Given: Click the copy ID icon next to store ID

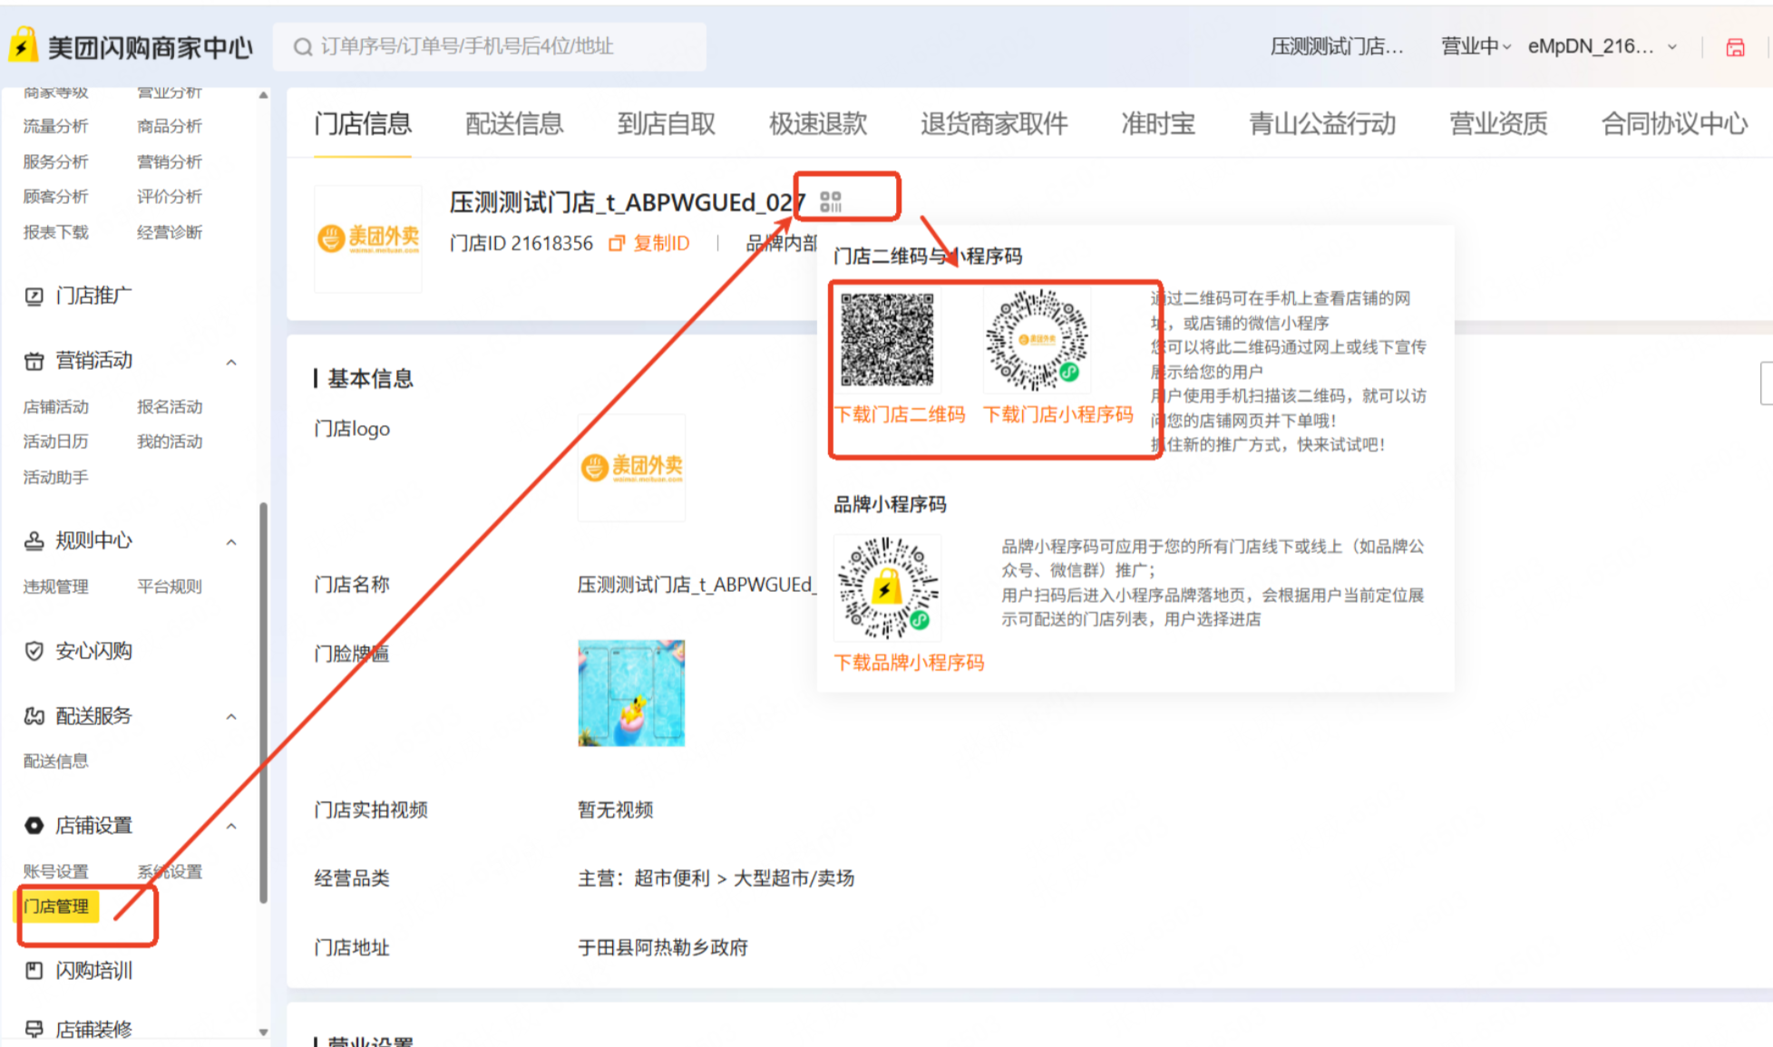Looking at the screenshot, I should 617,243.
